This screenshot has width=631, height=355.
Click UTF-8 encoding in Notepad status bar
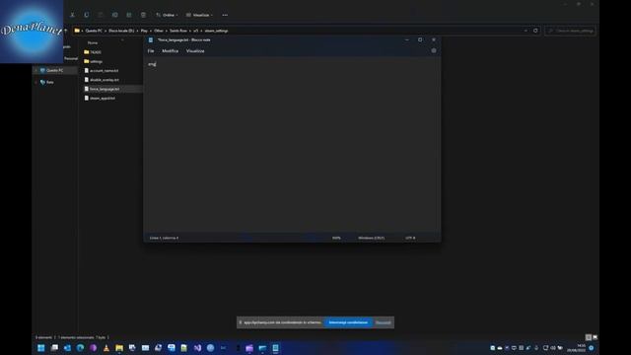[x=410, y=238]
